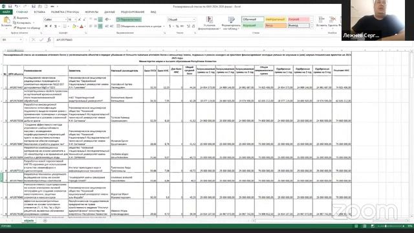Open the borders dropdown

coord(68,26)
